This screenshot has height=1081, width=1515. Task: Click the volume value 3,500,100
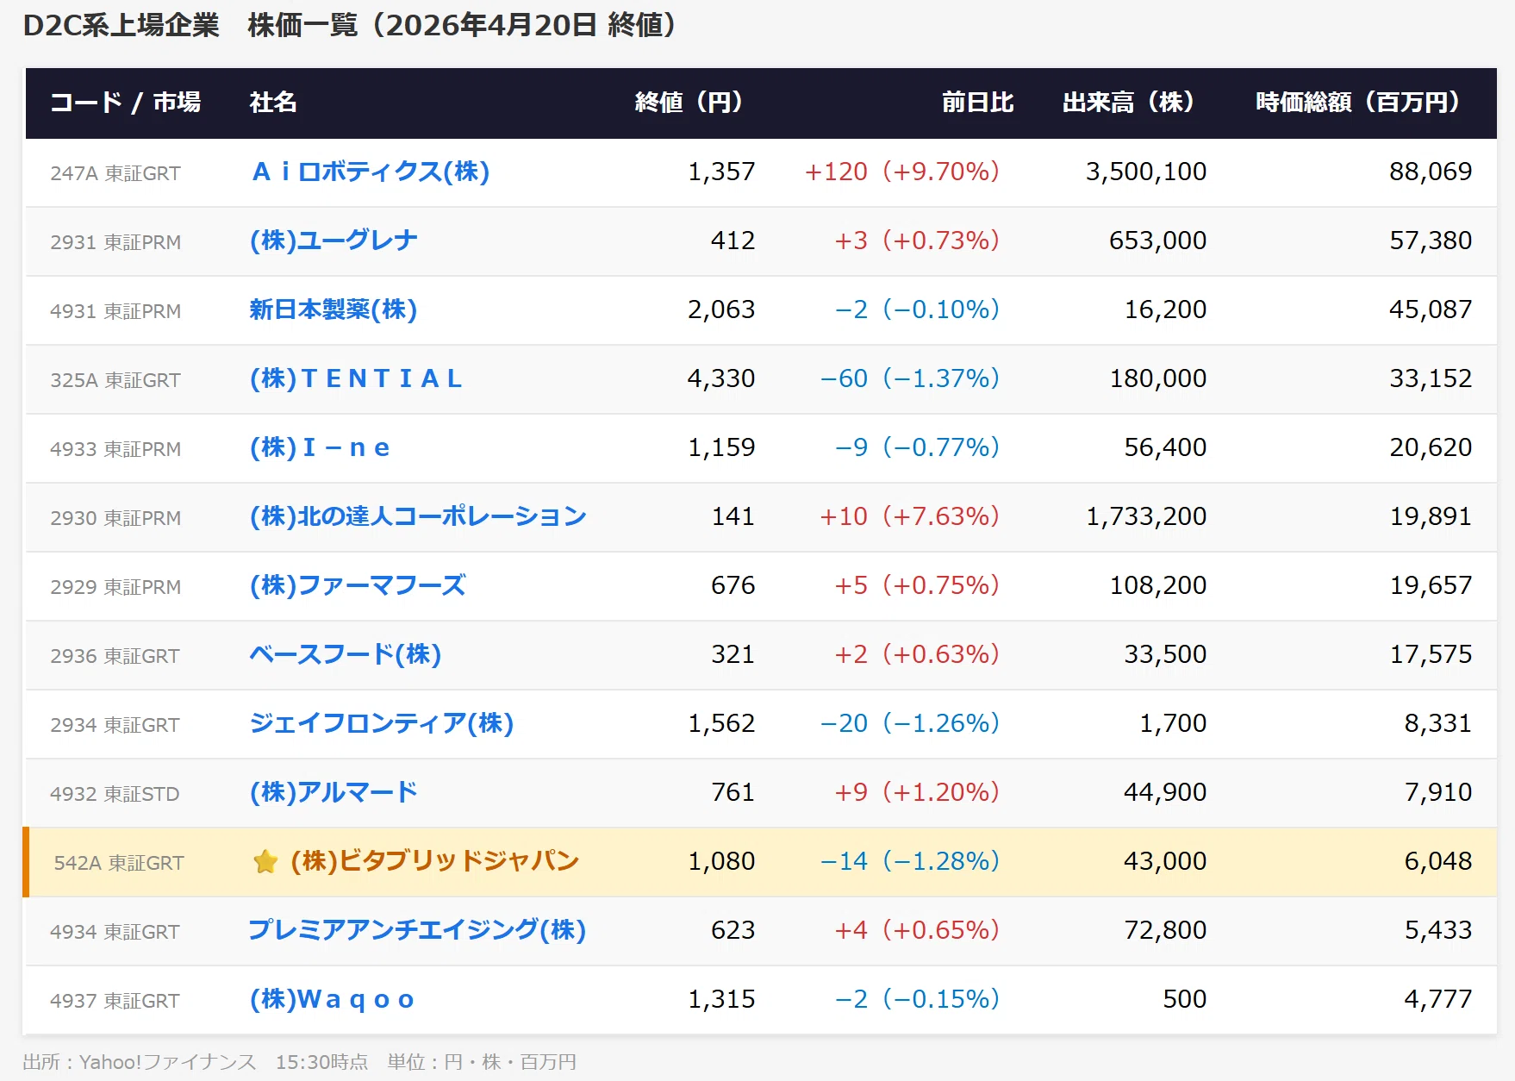1146,172
